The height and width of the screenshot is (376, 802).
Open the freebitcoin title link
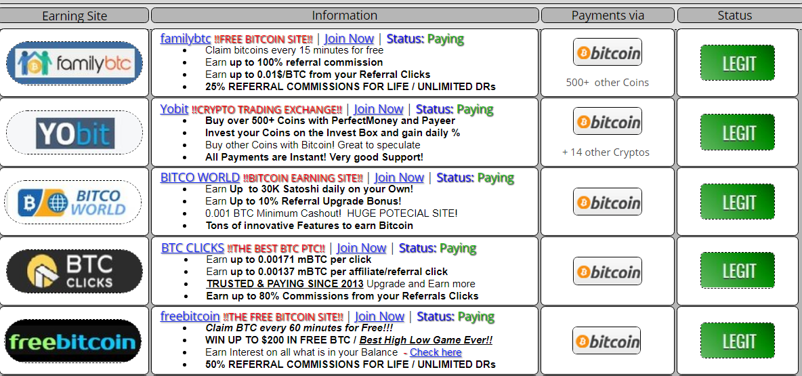[x=190, y=316]
